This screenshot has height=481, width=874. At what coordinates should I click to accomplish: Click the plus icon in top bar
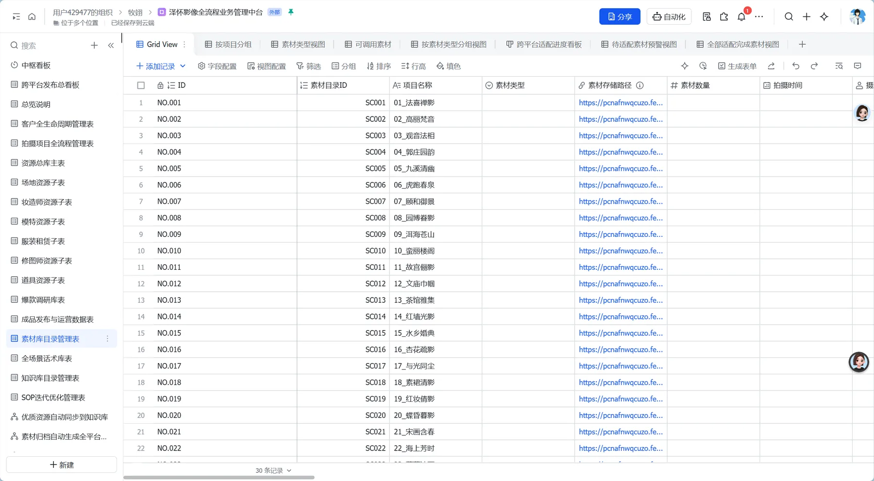click(807, 17)
